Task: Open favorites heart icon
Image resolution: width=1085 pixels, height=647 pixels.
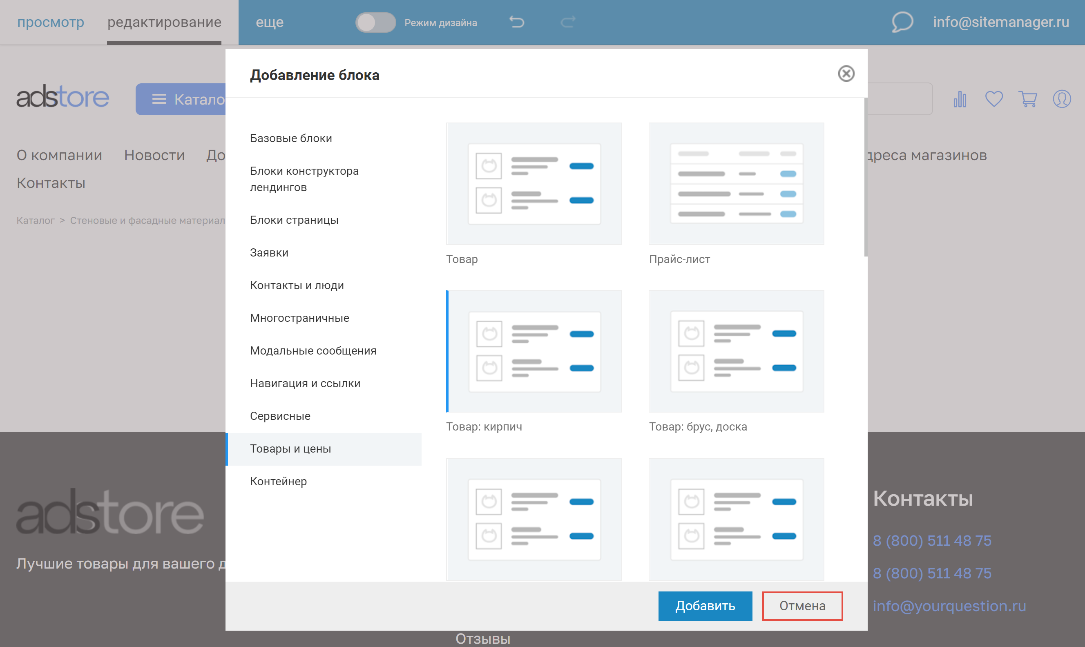Action: coord(994,99)
